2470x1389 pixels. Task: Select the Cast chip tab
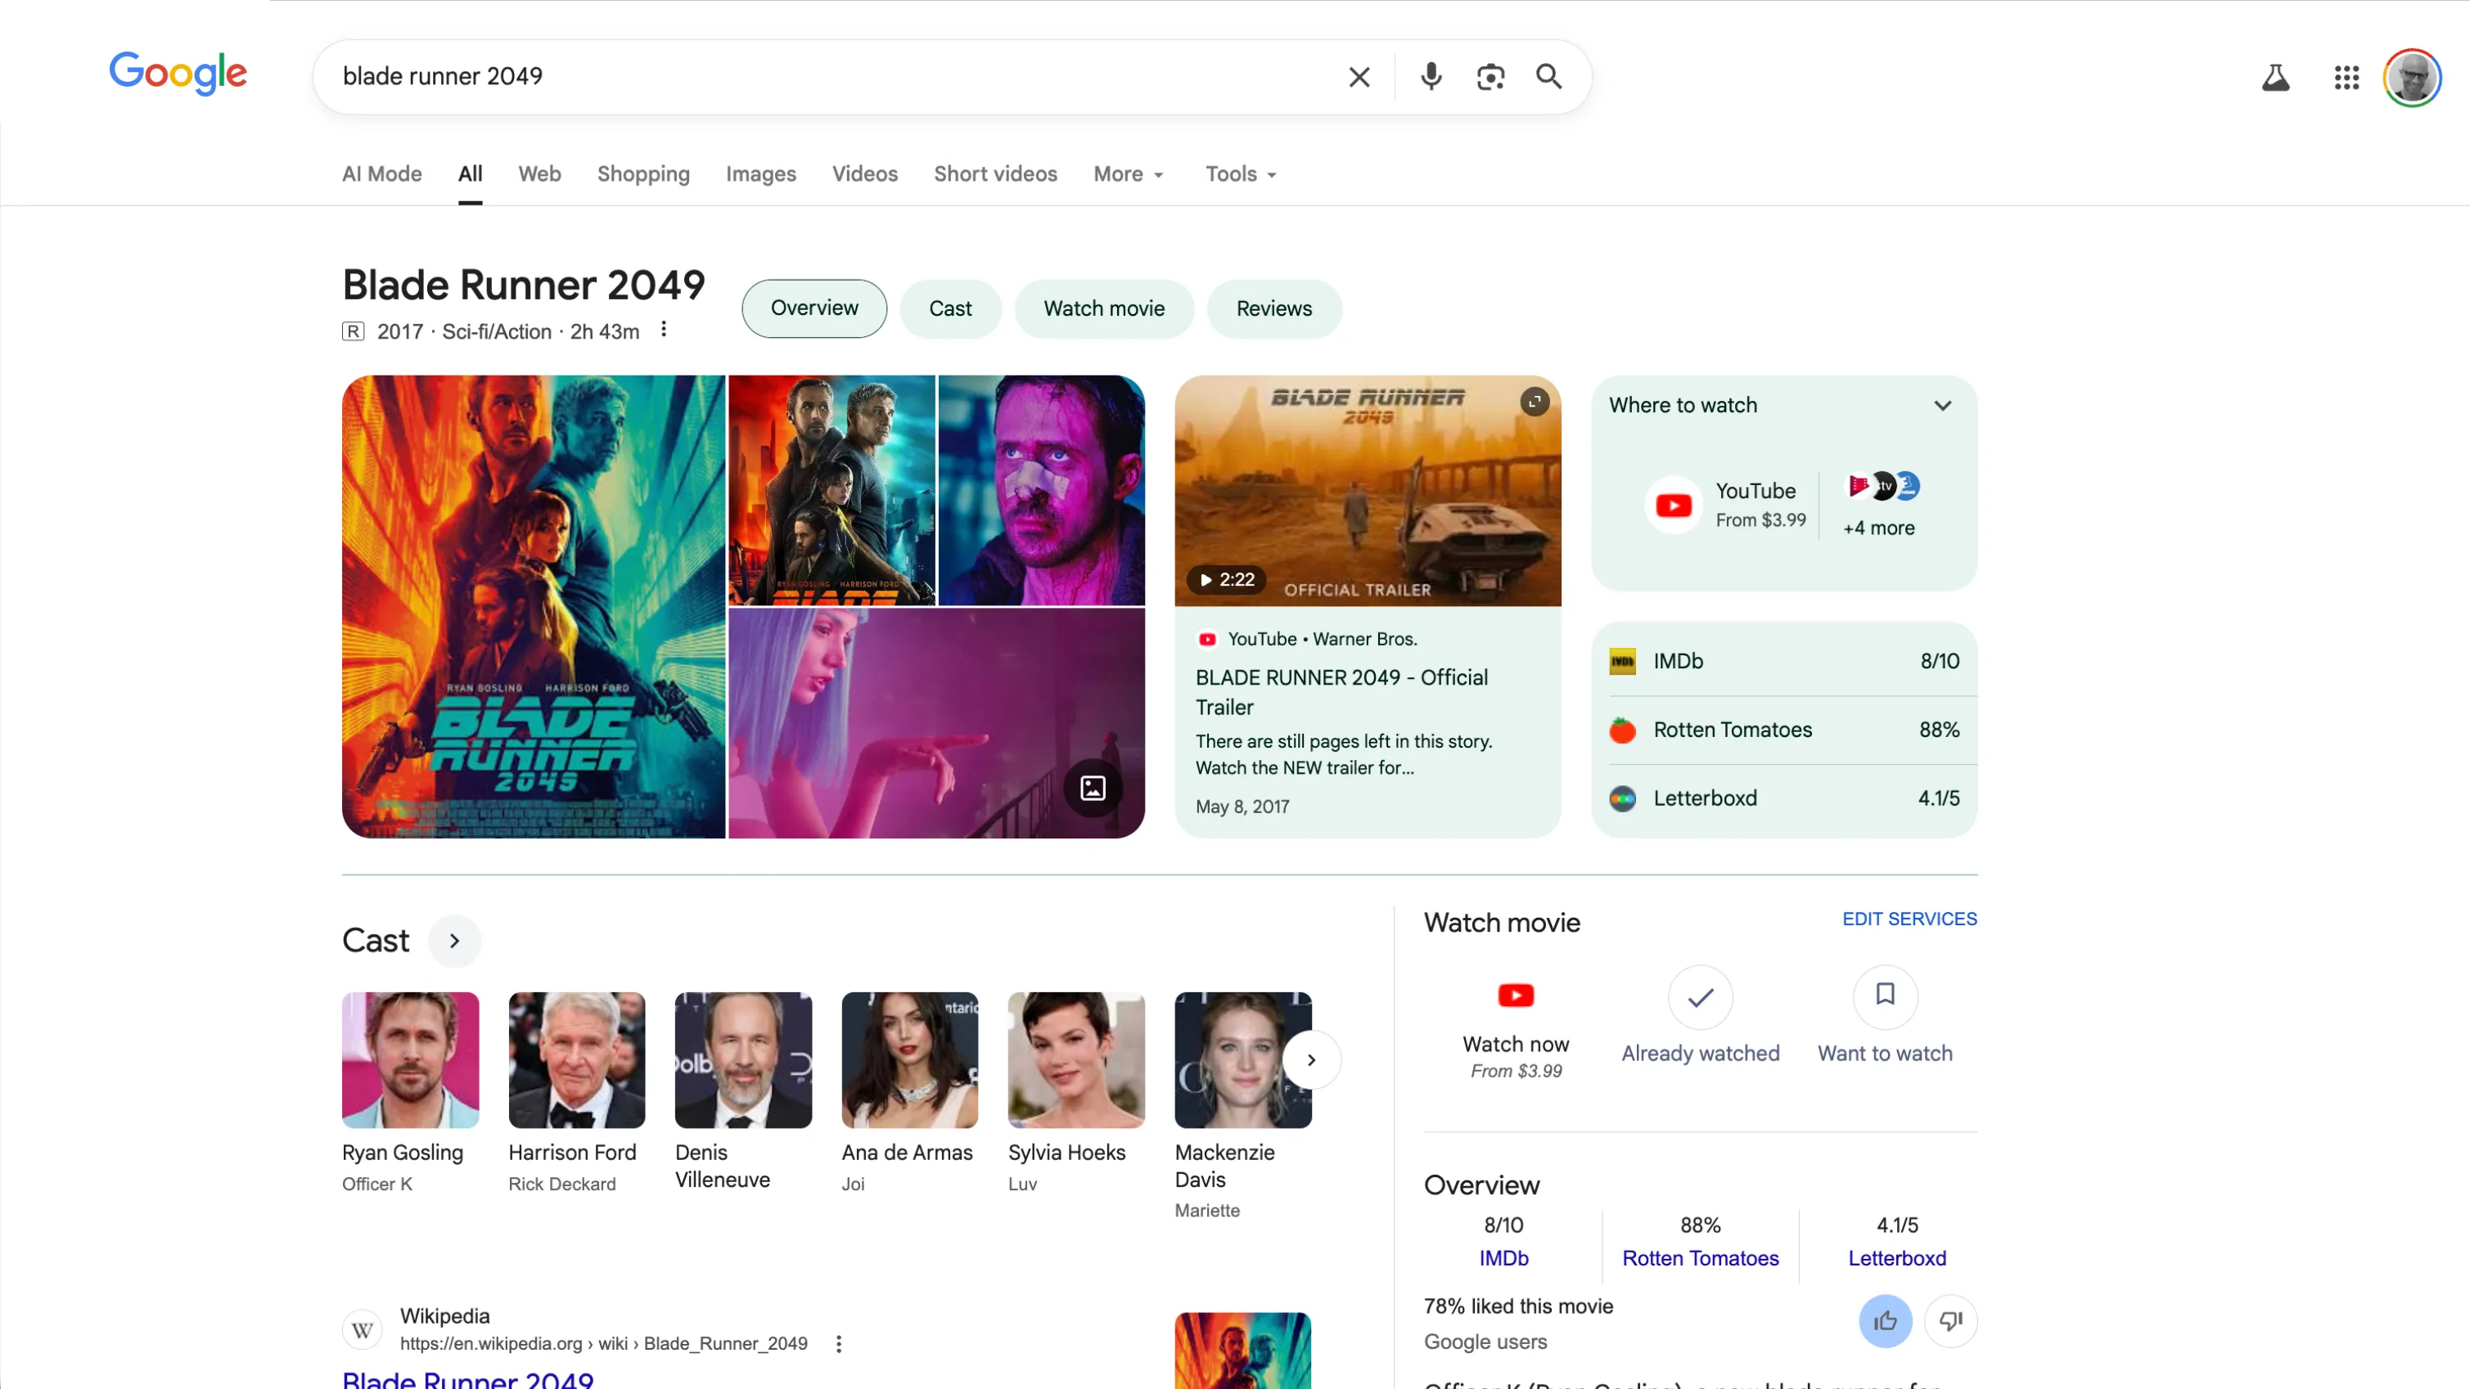click(949, 308)
